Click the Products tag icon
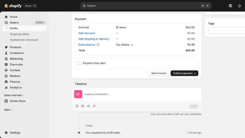The image size is (245, 138). 6,47
